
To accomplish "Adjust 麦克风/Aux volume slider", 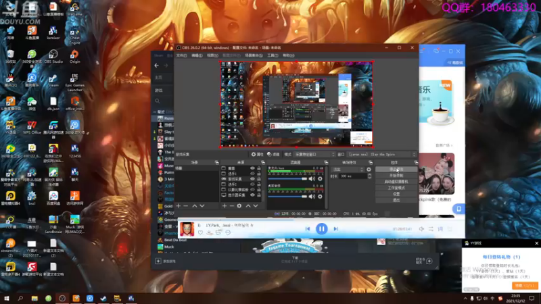I will (x=287, y=179).
